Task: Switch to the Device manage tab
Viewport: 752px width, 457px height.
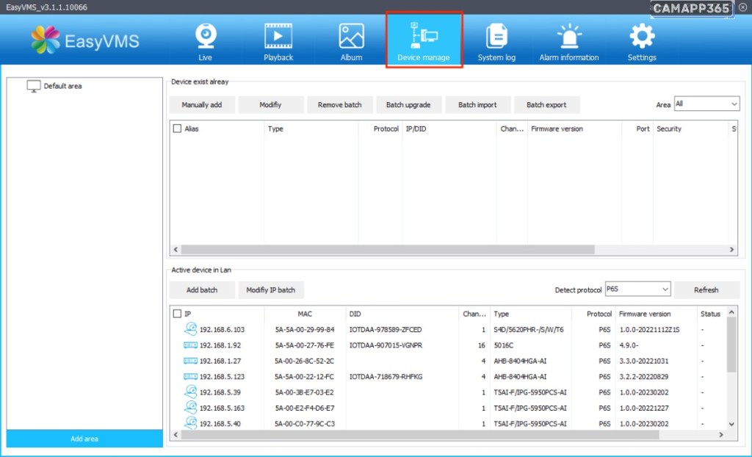Action: [424, 40]
